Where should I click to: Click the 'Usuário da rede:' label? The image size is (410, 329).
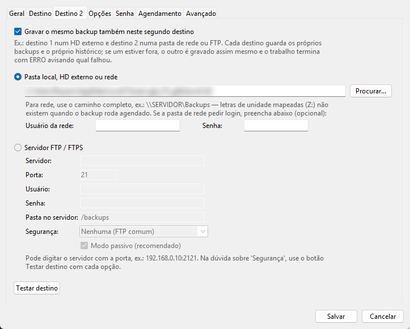point(50,126)
